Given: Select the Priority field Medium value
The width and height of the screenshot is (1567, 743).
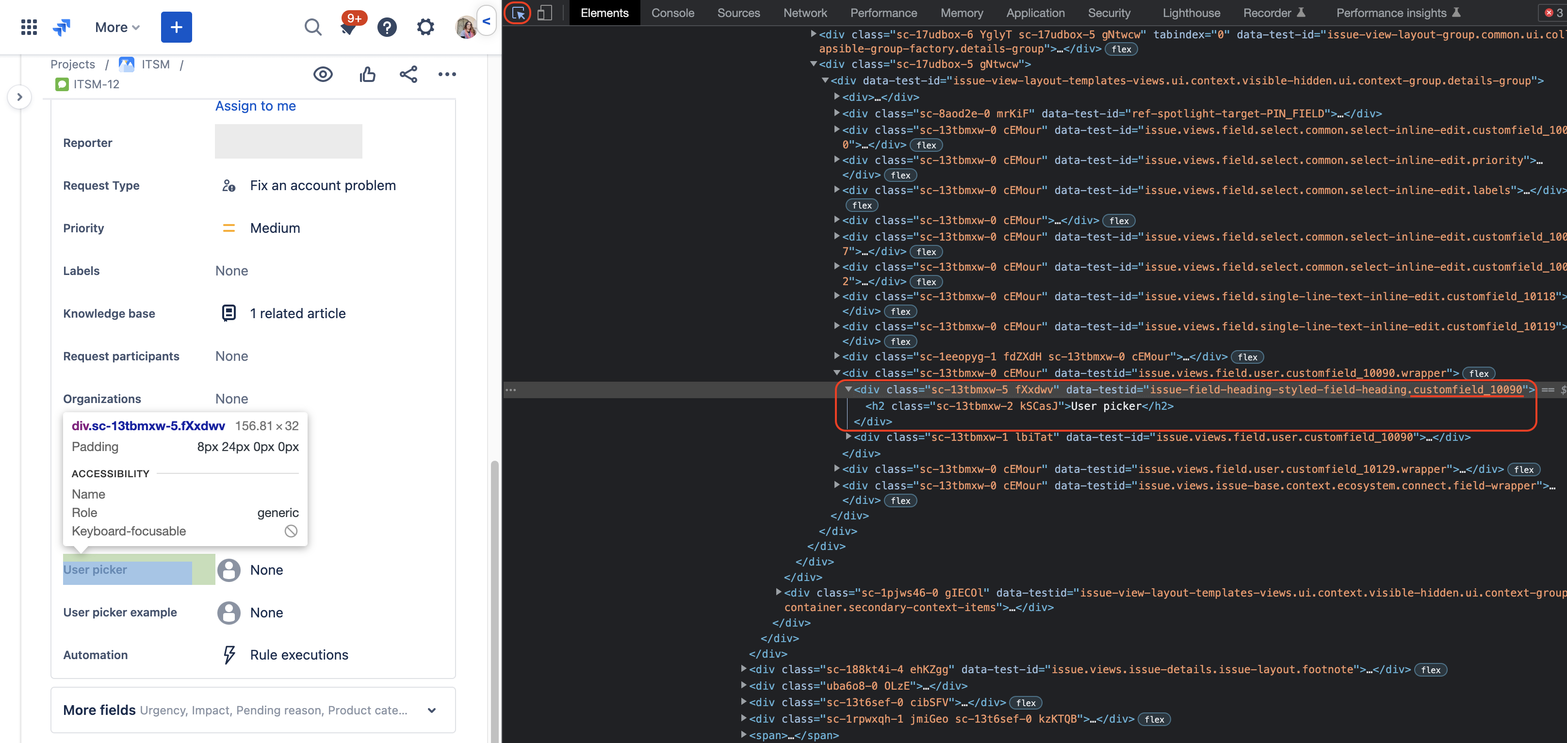Looking at the screenshot, I should click(275, 227).
